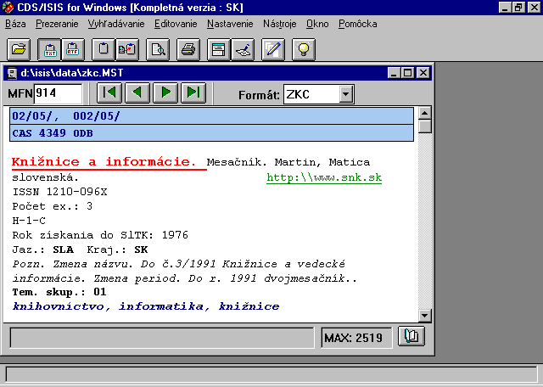
Task: Click the hand writing editor icon
Action: tap(243, 49)
